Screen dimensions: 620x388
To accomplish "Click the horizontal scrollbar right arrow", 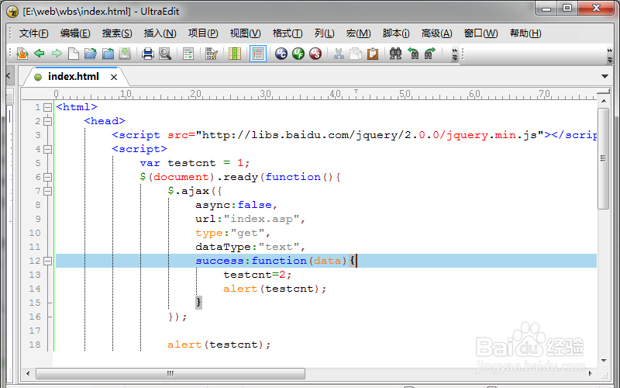I will tap(591, 373).
